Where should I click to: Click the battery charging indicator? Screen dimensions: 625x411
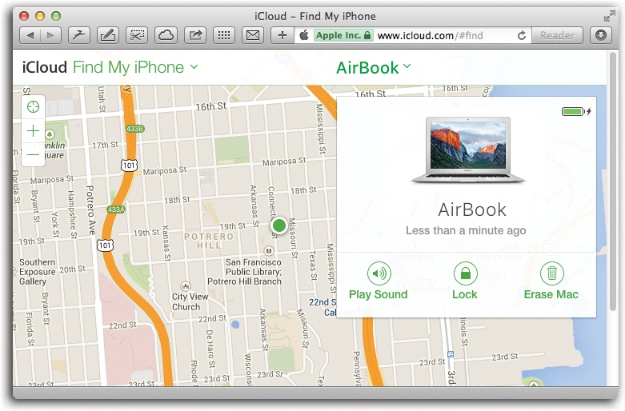pyautogui.click(x=576, y=111)
